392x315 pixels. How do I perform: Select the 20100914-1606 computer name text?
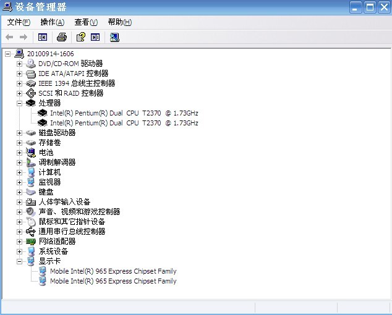click(x=51, y=54)
